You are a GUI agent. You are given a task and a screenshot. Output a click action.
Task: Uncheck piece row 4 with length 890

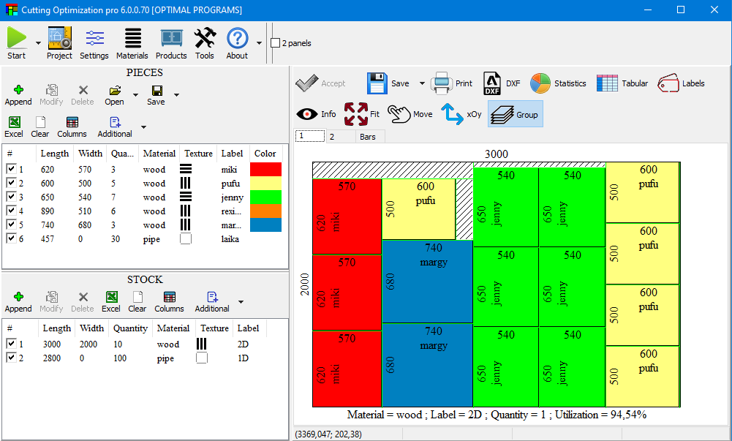pos(11,211)
